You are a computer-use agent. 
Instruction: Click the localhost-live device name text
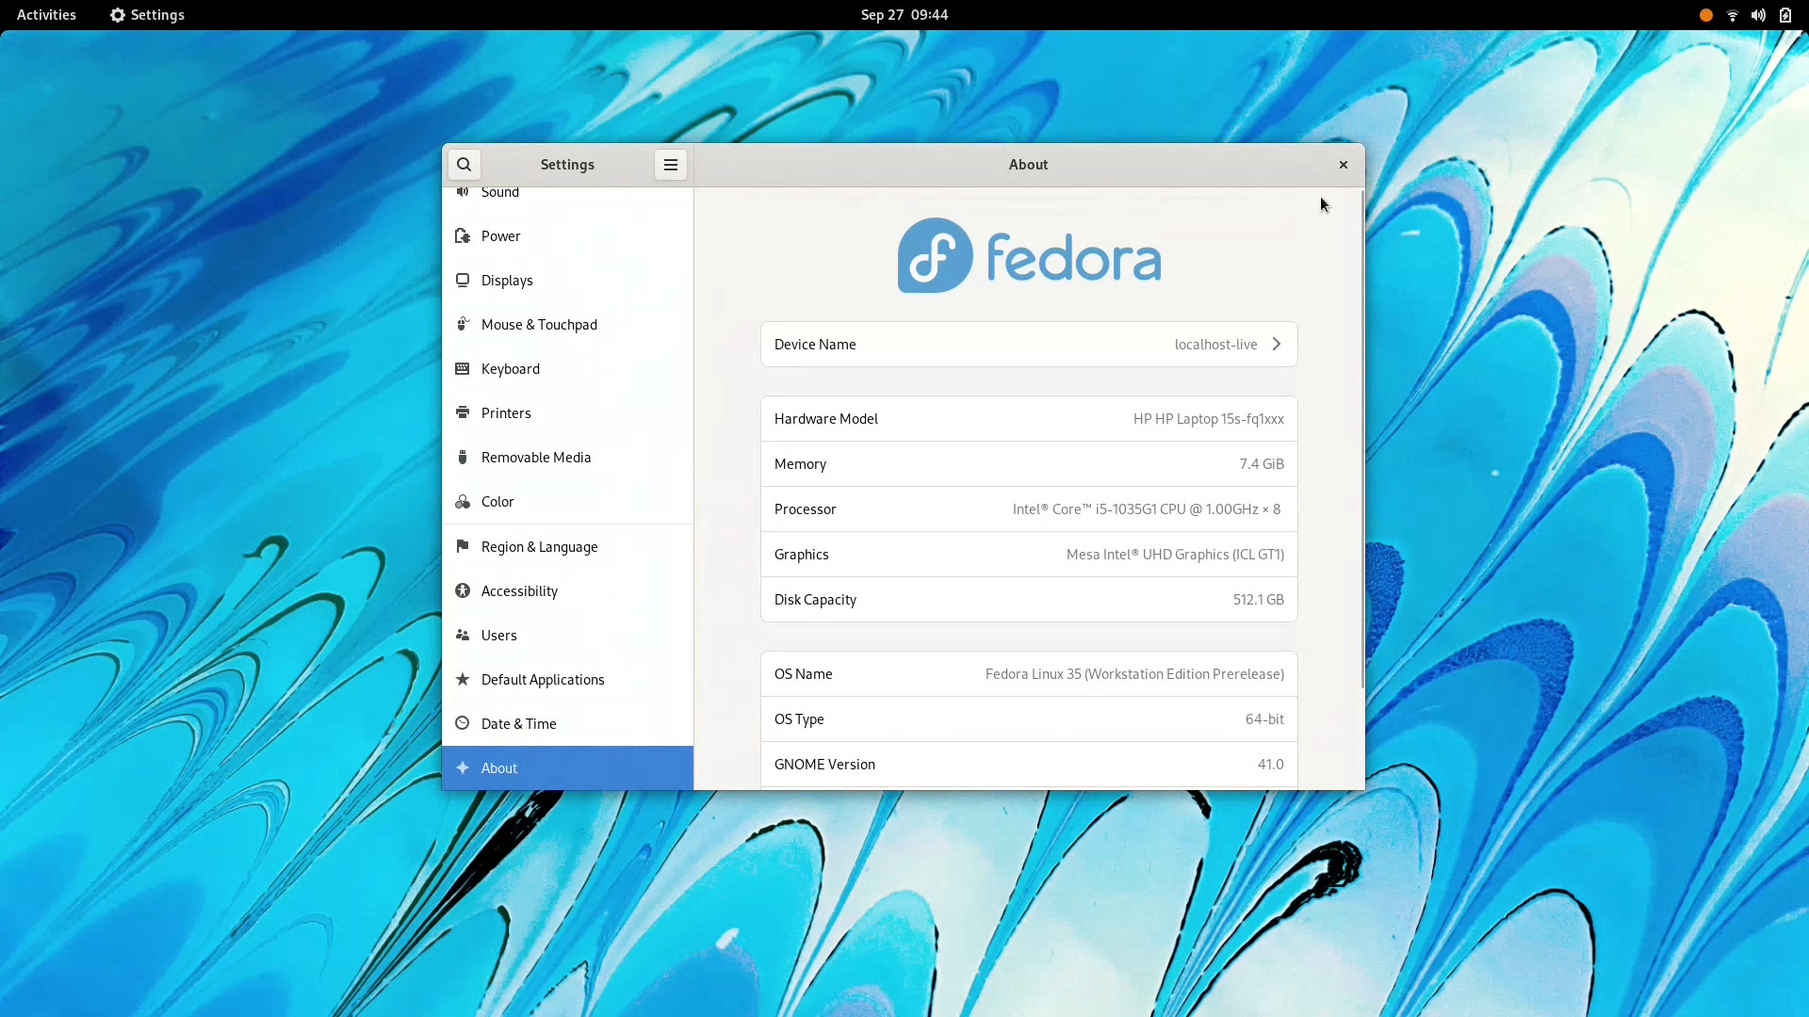coord(1215,345)
